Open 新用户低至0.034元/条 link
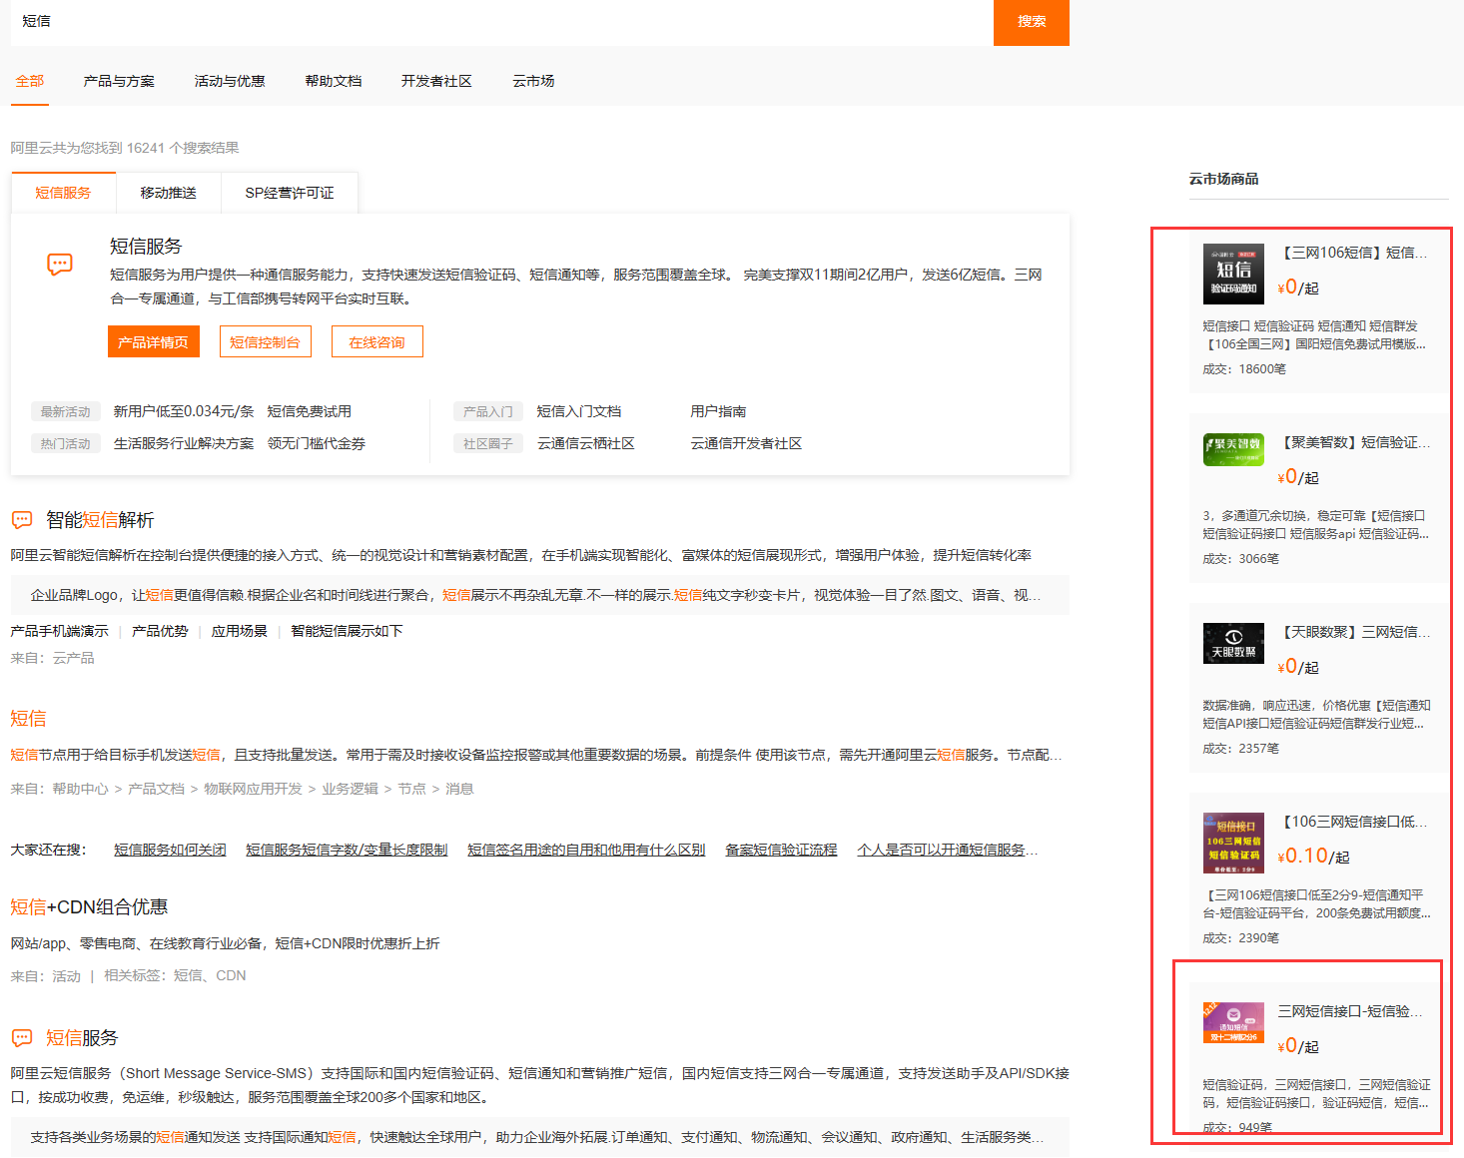 [184, 411]
